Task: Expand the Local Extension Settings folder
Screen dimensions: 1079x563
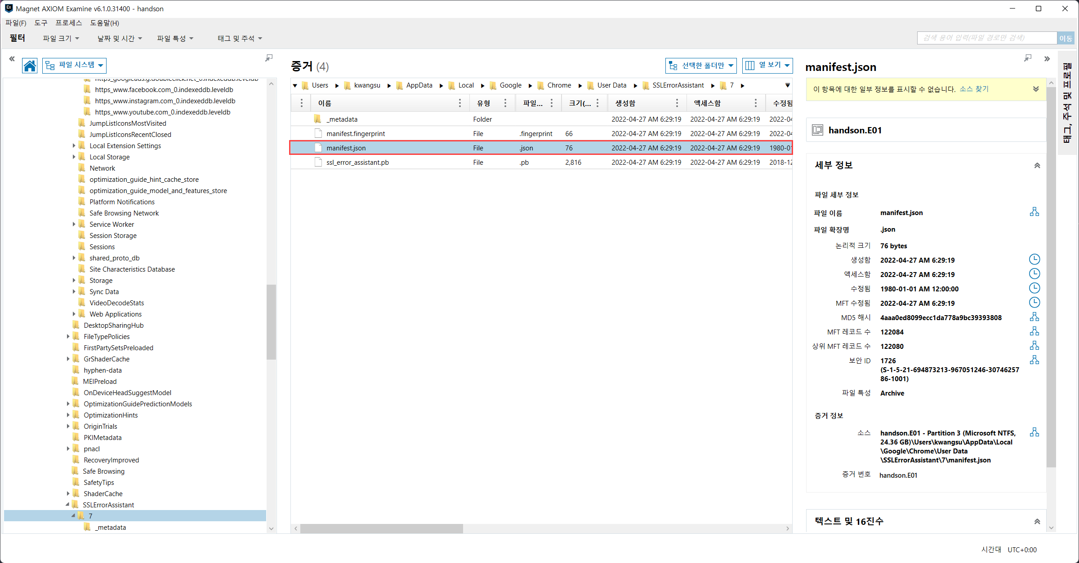Action: click(74, 145)
